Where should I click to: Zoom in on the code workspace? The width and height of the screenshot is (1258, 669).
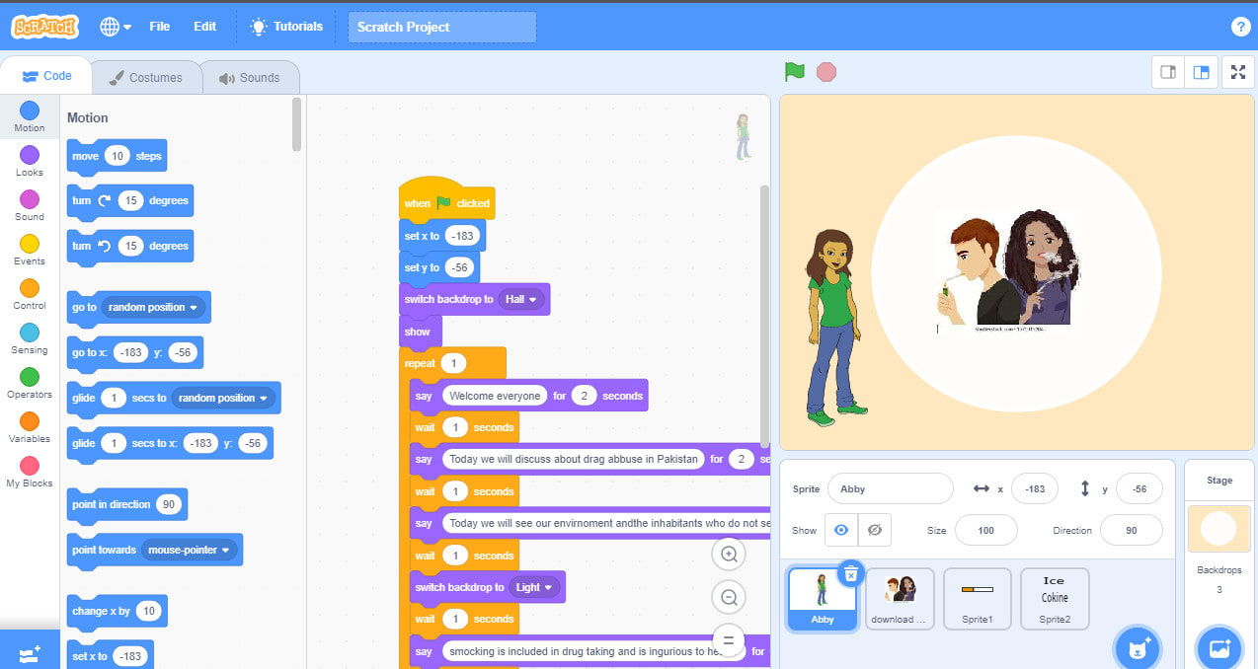729,555
